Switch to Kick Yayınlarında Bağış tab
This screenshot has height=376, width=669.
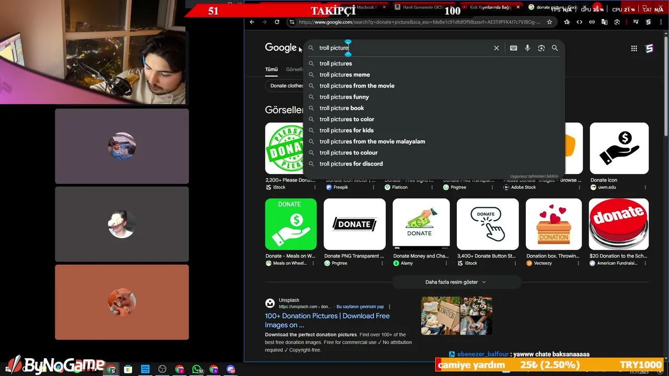tap(490, 7)
